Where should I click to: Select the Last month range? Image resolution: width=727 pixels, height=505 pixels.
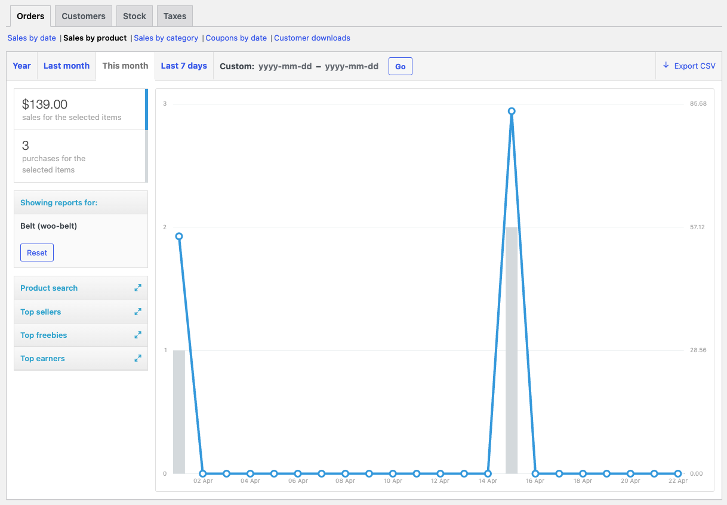pos(66,66)
